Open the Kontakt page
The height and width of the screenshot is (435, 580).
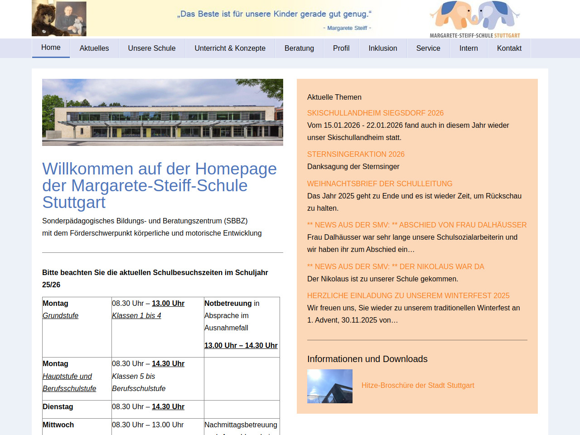click(509, 48)
